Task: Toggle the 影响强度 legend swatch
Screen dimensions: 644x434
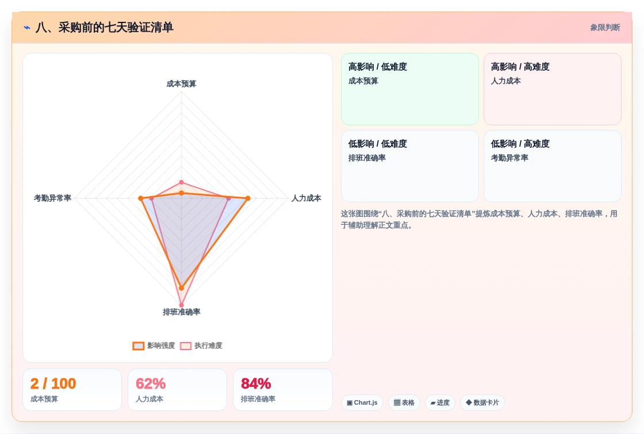Action: (139, 345)
